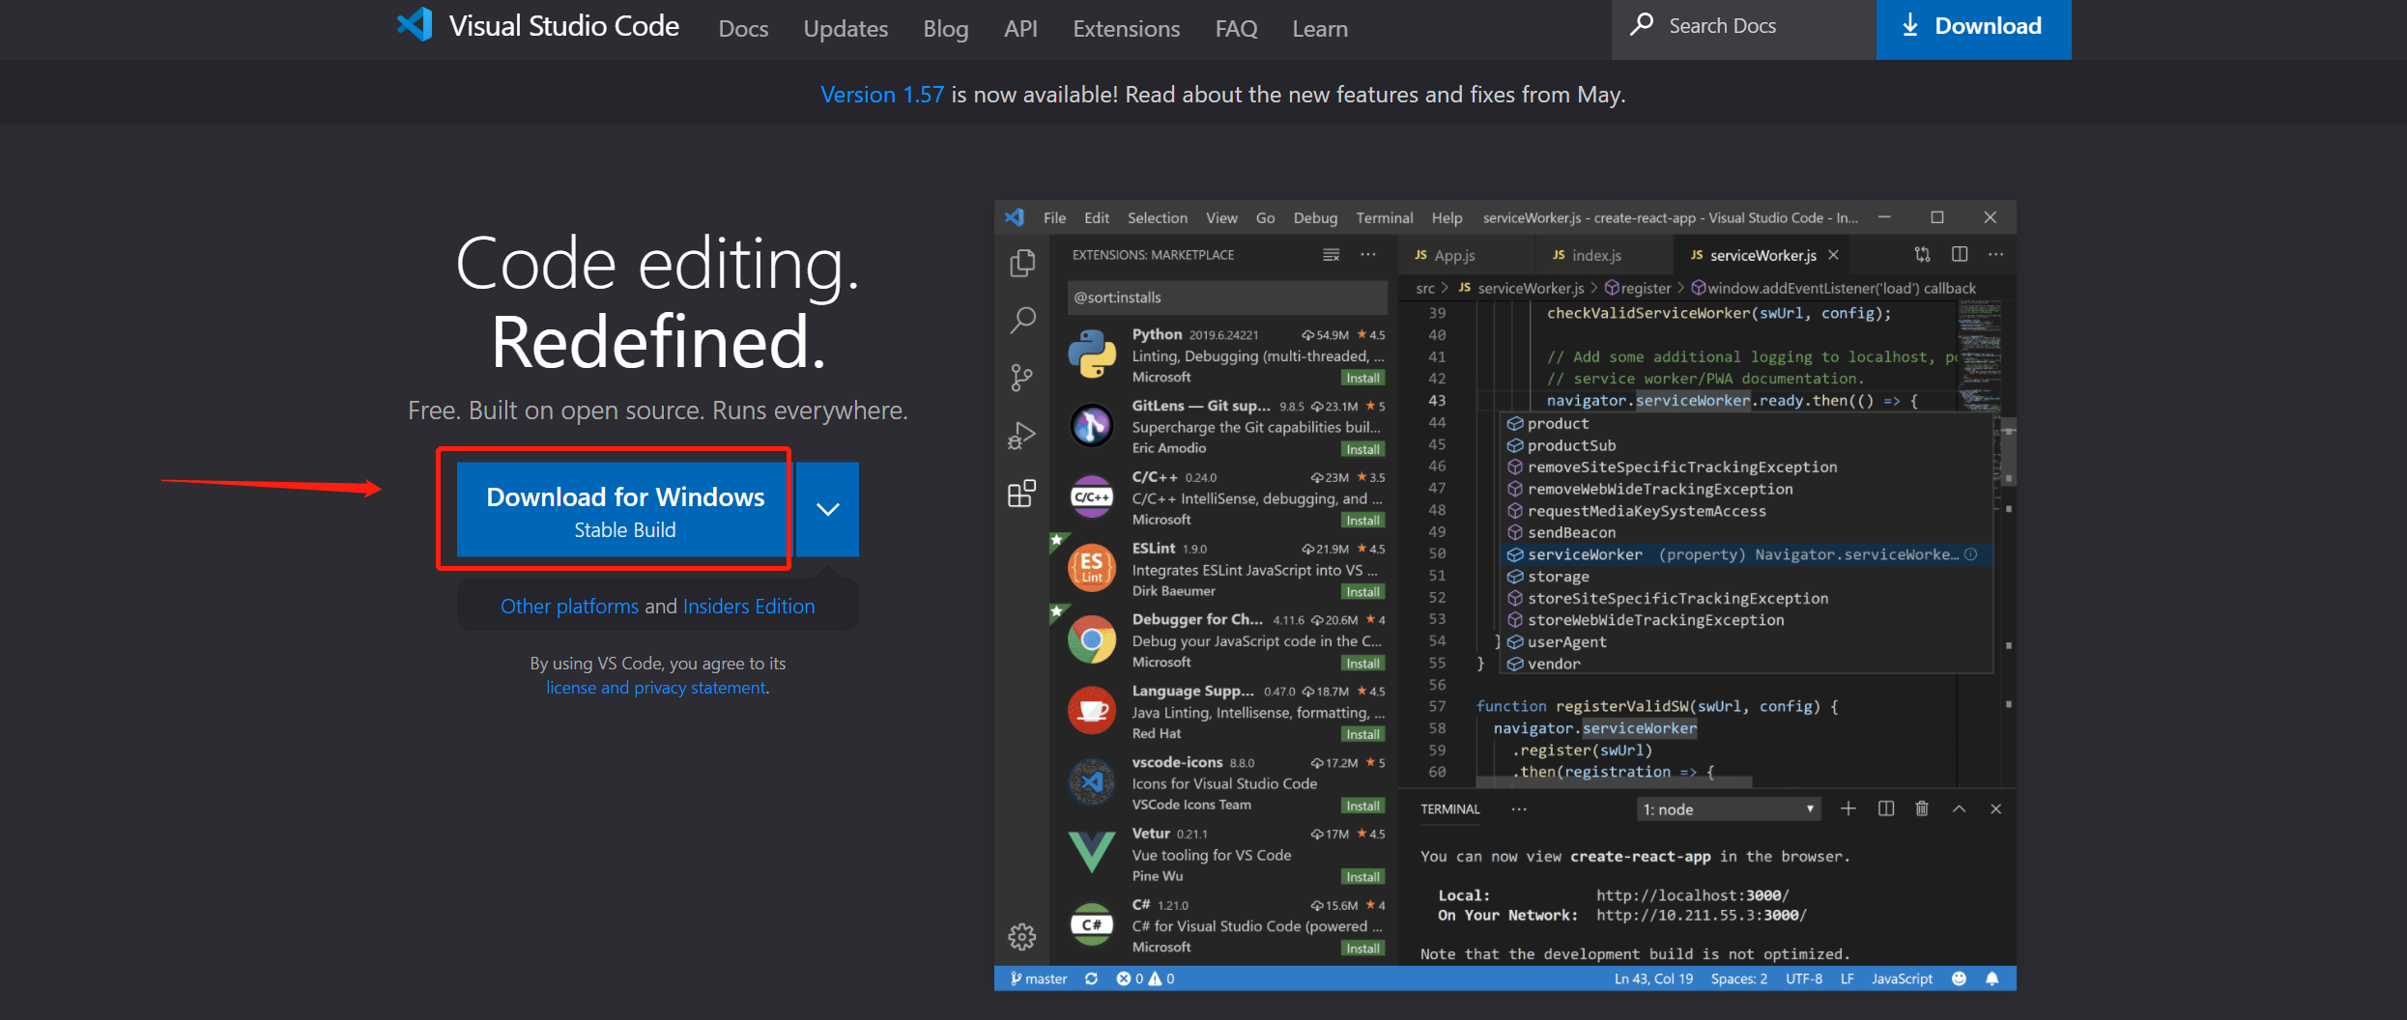Click Download for Windows Stable Build button

coord(625,509)
